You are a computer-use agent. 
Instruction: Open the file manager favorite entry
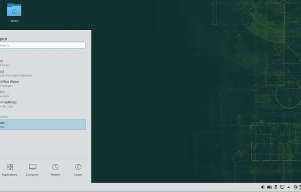[43, 94]
